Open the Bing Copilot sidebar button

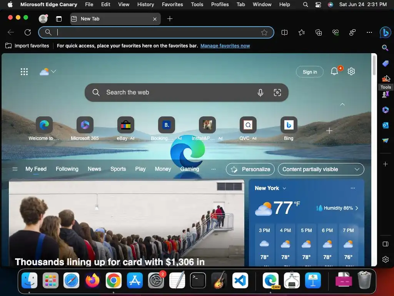click(385, 32)
